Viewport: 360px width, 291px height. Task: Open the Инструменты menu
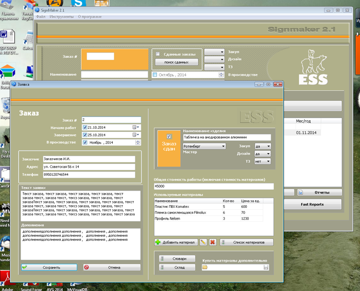pyautogui.click(x=61, y=17)
